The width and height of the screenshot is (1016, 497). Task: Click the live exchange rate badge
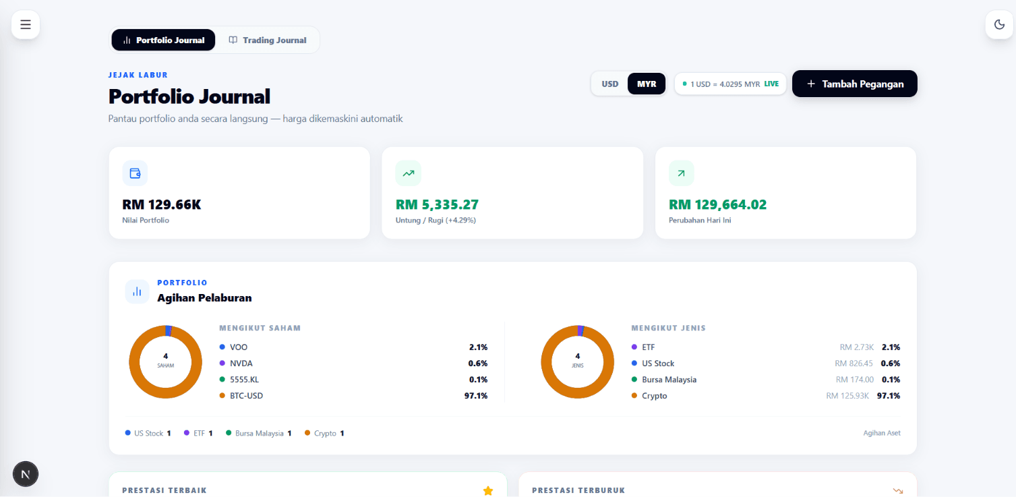point(730,84)
